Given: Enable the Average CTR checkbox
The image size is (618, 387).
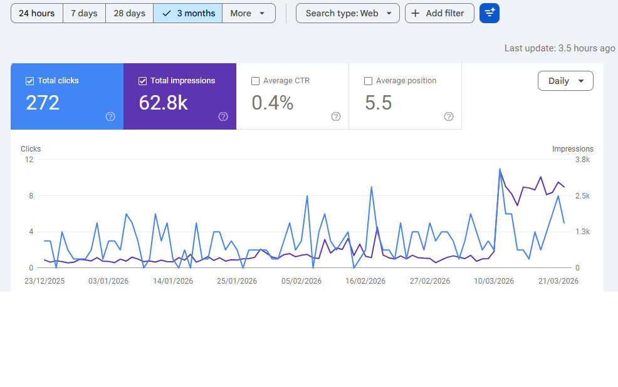Looking at the screenshot, I should [255, 81].
